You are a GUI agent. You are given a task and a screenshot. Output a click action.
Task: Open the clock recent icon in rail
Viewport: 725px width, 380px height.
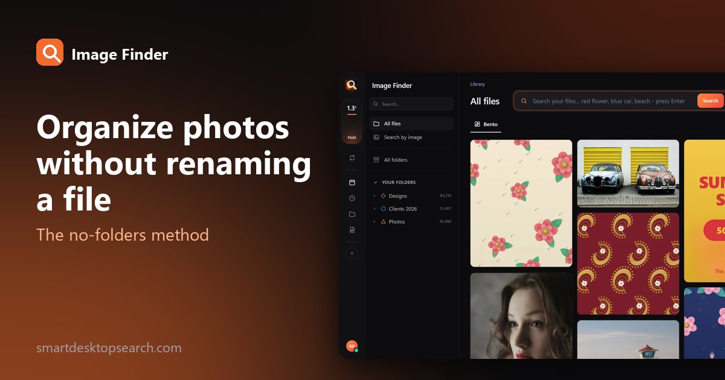tap(352, 198)
